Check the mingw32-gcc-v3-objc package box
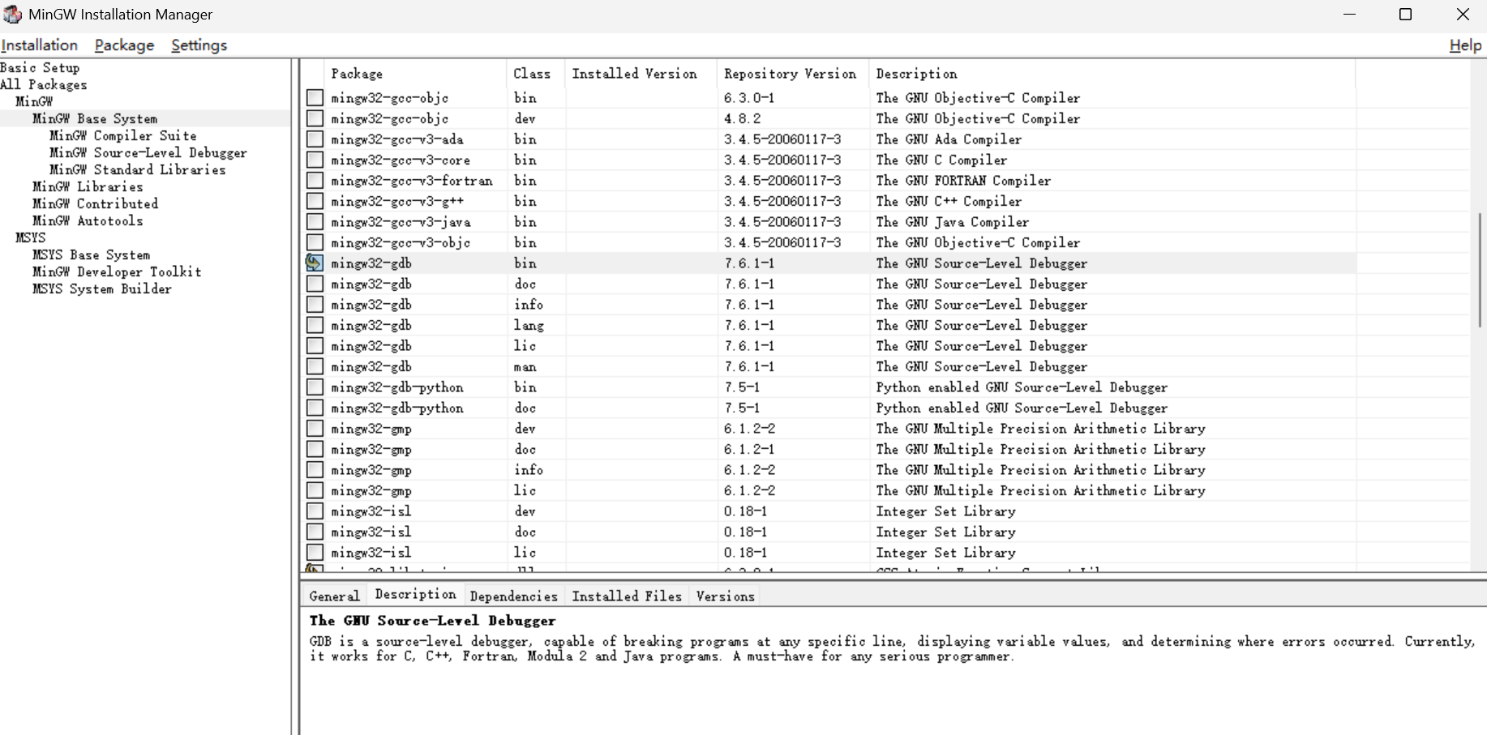 [x=315, y=242]
